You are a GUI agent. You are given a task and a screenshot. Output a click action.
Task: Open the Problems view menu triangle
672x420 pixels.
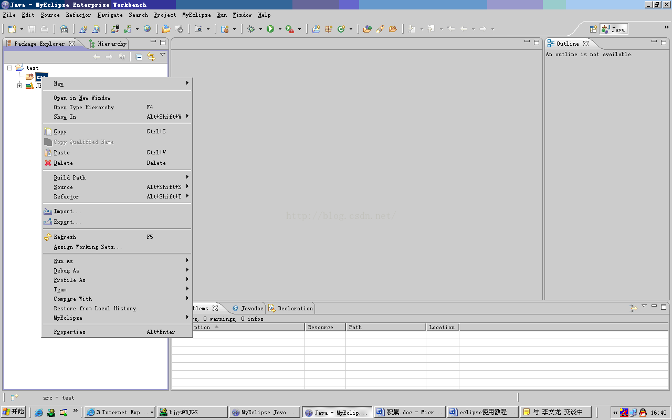pyautogui.click(x=644, y=306)
